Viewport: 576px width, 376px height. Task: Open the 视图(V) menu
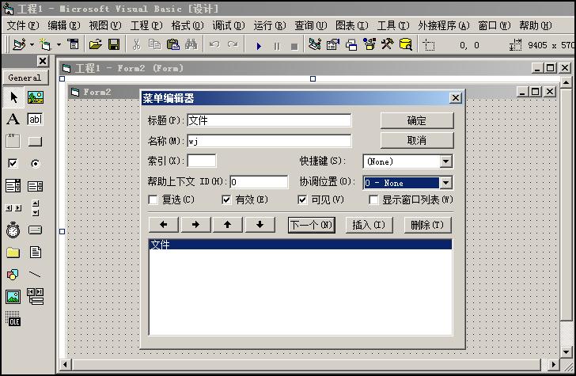(105, 25)
